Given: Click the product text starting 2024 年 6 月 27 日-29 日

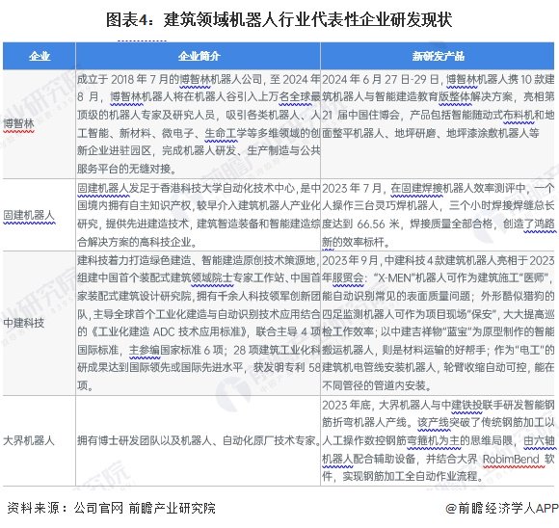Looking at the screenshot, I should [x=439, y=106].
